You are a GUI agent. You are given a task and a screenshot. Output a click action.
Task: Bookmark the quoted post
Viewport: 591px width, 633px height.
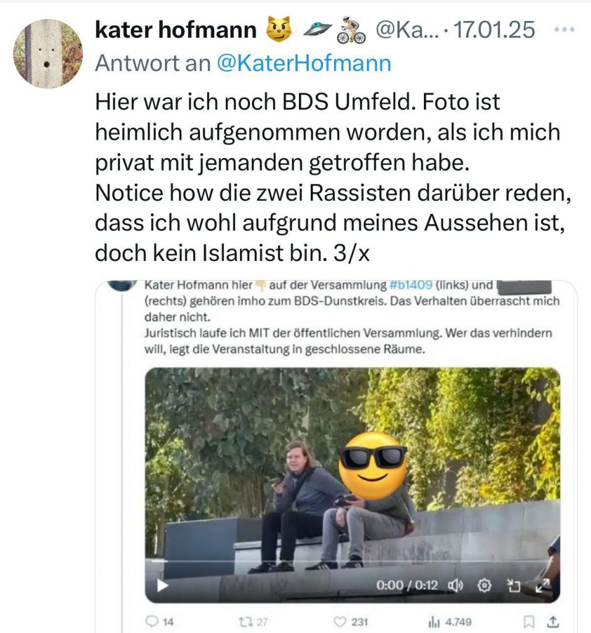coord(528,622)
